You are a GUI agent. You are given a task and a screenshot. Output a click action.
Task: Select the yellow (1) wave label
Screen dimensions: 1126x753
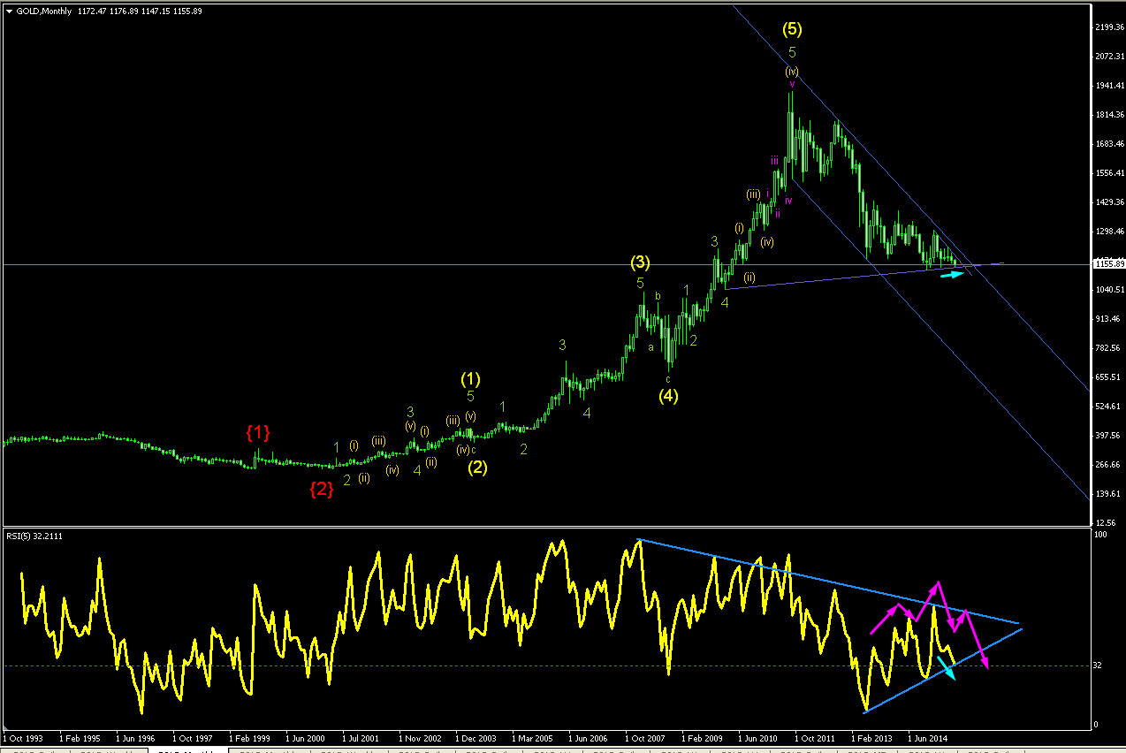[x=470, y=379]
